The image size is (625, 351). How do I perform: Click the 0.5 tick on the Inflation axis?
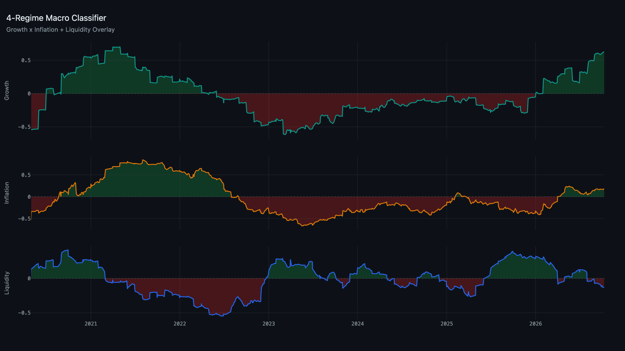[26, 175]
